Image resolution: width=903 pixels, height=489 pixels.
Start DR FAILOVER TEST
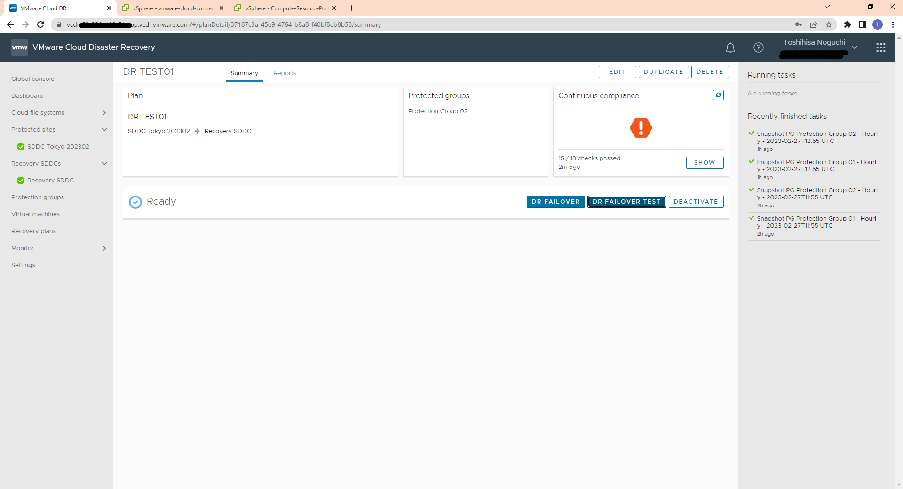point(626,202)
